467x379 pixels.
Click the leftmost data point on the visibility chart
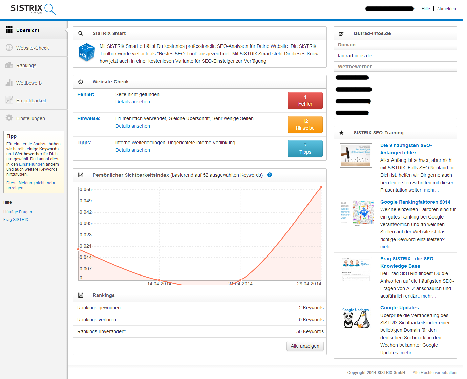[x=78, y=249]
